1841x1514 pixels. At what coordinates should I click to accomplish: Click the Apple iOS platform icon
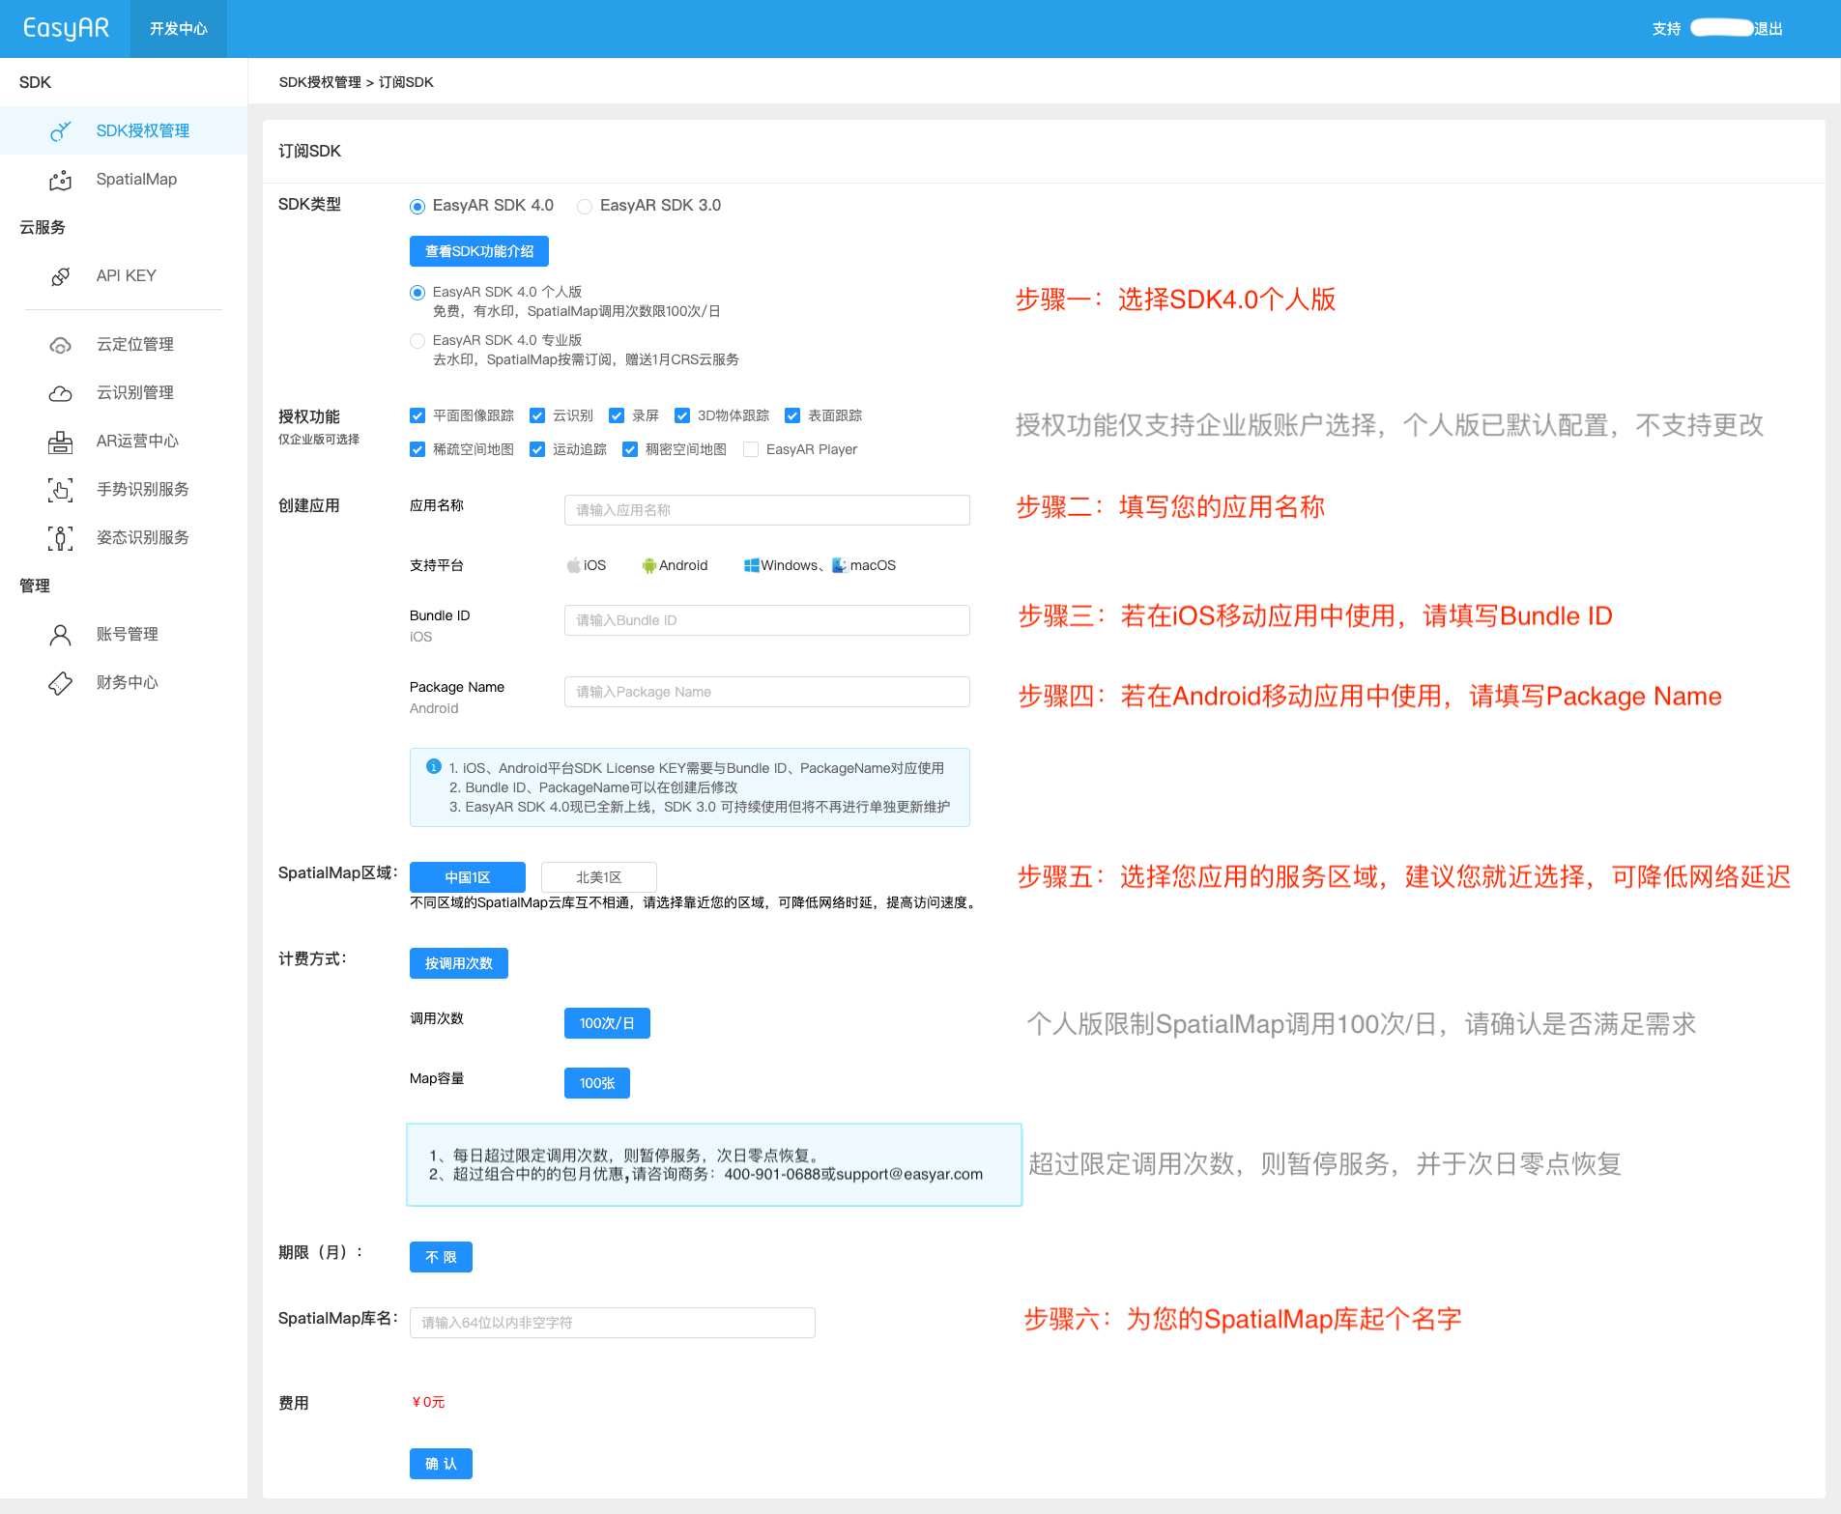pos(573,565)
